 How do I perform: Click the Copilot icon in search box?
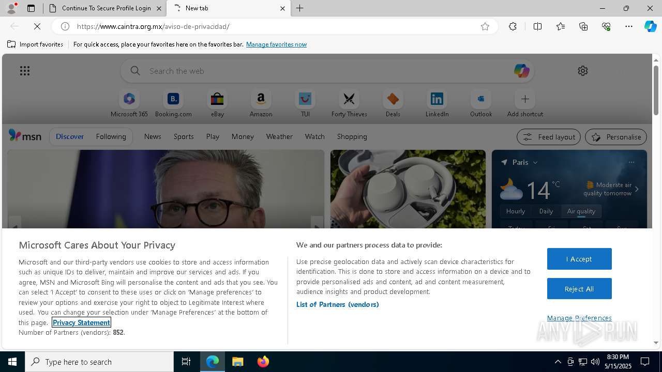[521, 71]
